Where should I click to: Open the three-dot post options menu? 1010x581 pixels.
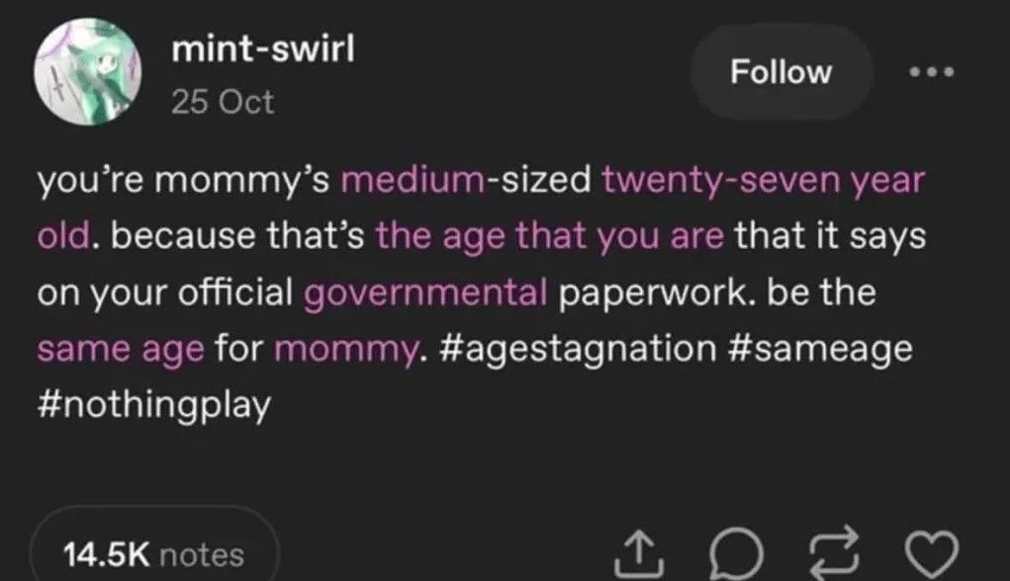(x=932, y=72)
